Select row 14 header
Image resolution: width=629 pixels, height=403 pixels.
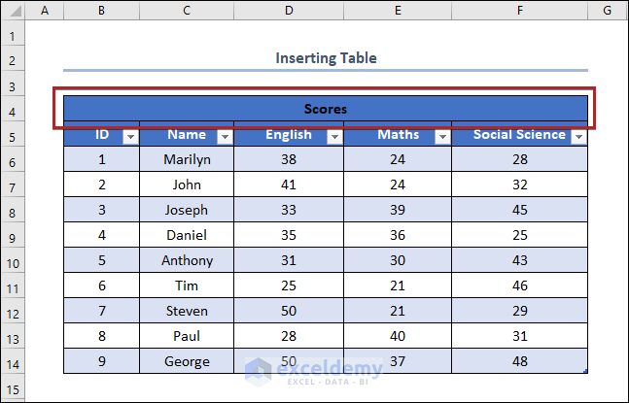12,364
